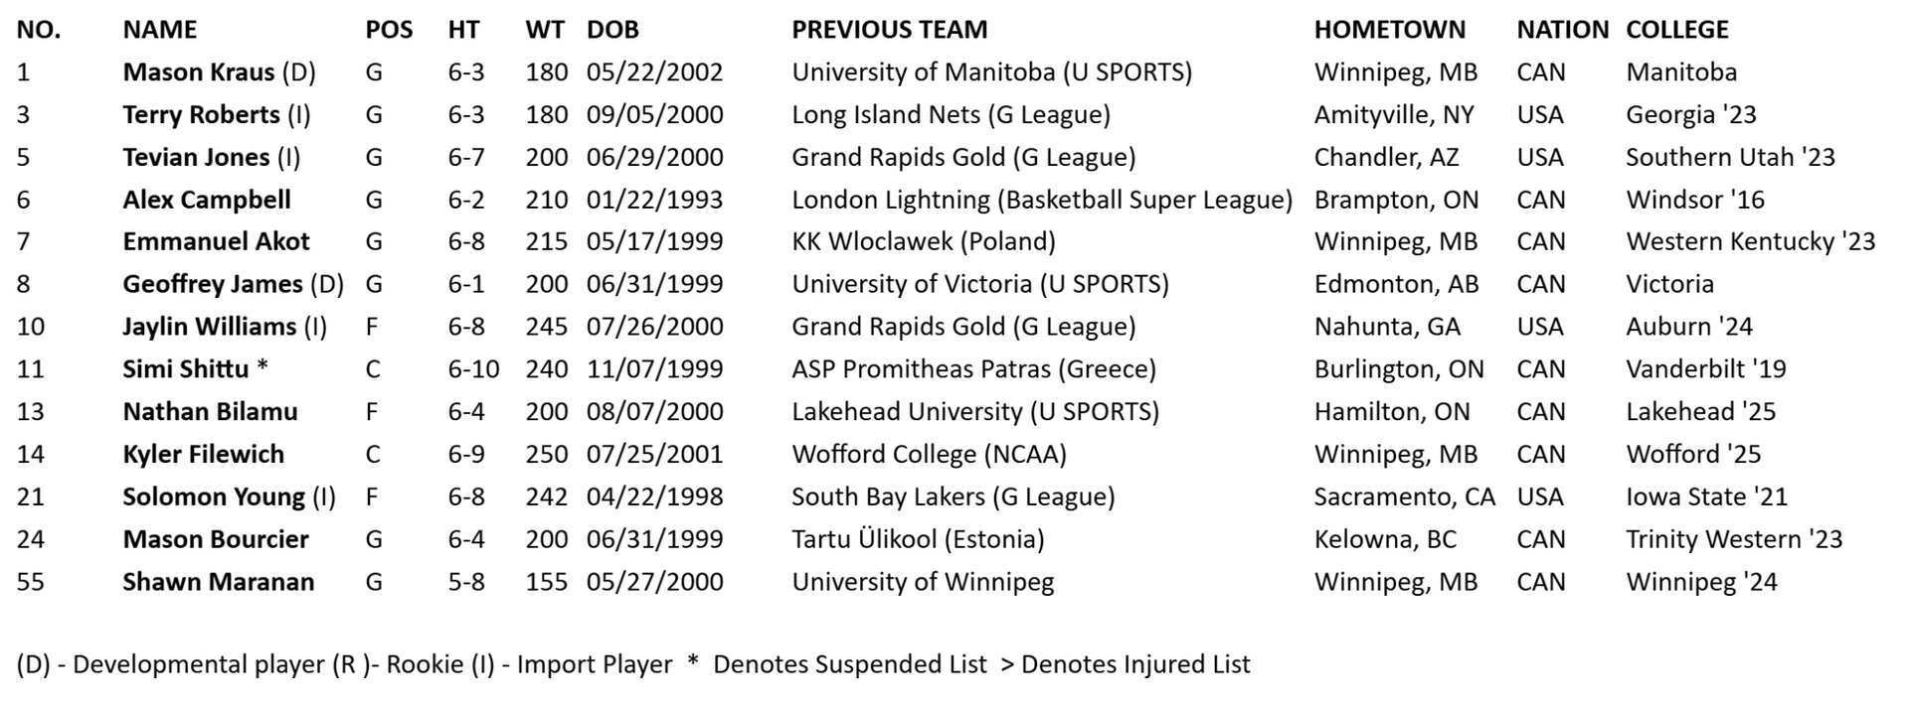This screenshot has width=1909, height=710.
Task: Click Kyler Filewich in the list
Action: pyautogui.click(x=203, y=455)
